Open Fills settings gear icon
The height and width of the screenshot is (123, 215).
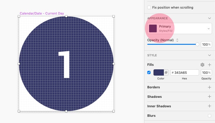point(202,65)
